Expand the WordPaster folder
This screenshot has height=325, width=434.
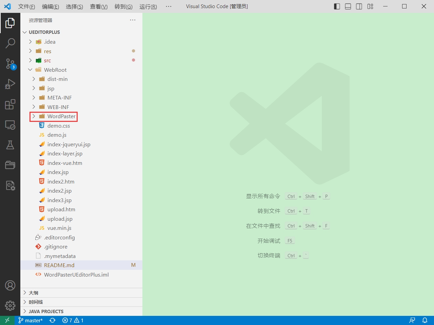click(x=81, y=116)
